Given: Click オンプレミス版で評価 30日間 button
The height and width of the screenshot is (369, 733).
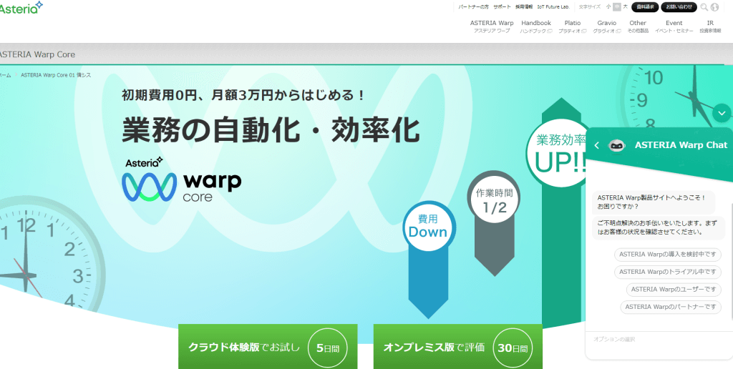Looking at the screenshot, I should 457,347.
